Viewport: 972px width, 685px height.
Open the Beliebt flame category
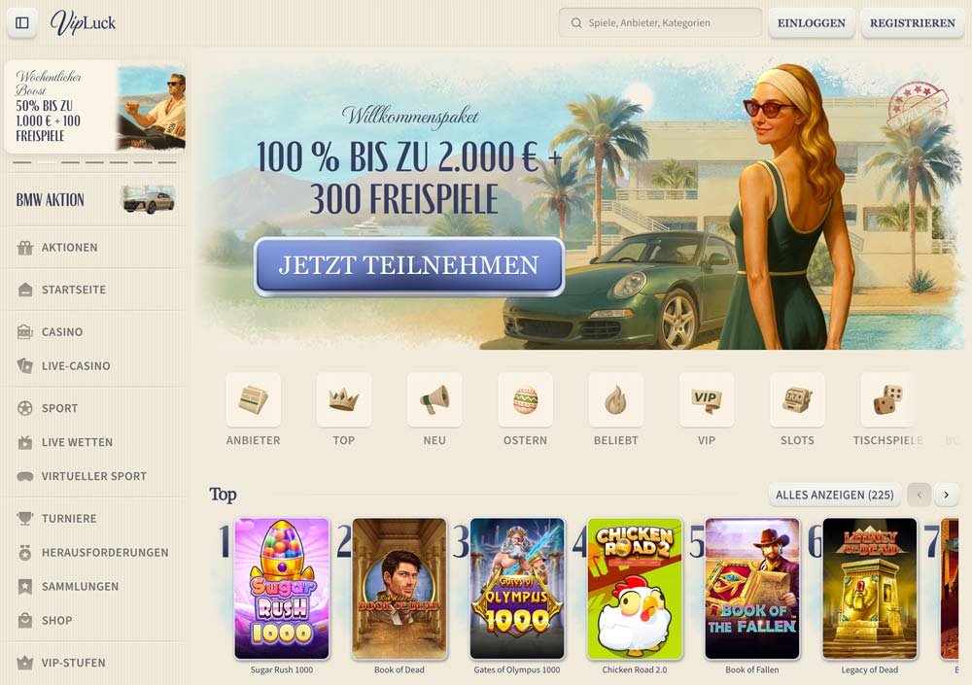[615, 400]
